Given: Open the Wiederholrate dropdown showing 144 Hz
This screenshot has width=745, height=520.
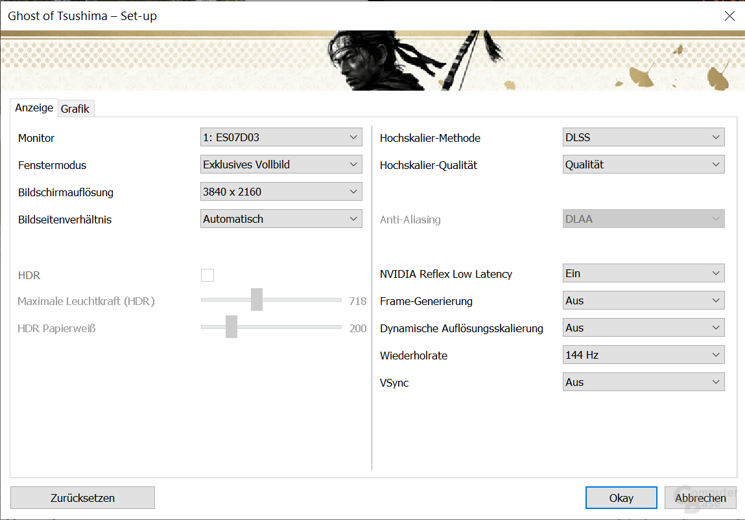Looking at the screenshot, I should 644,355.
